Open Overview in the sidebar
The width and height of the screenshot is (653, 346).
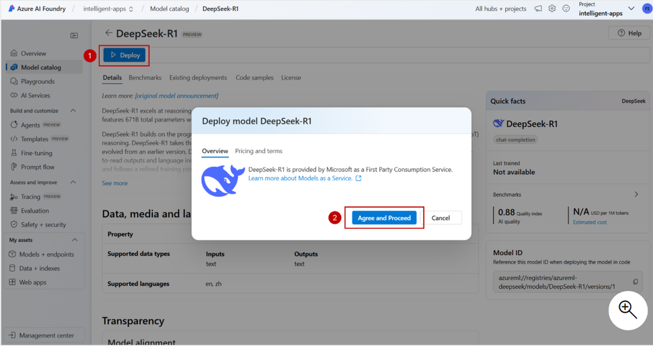click(33, 54)
